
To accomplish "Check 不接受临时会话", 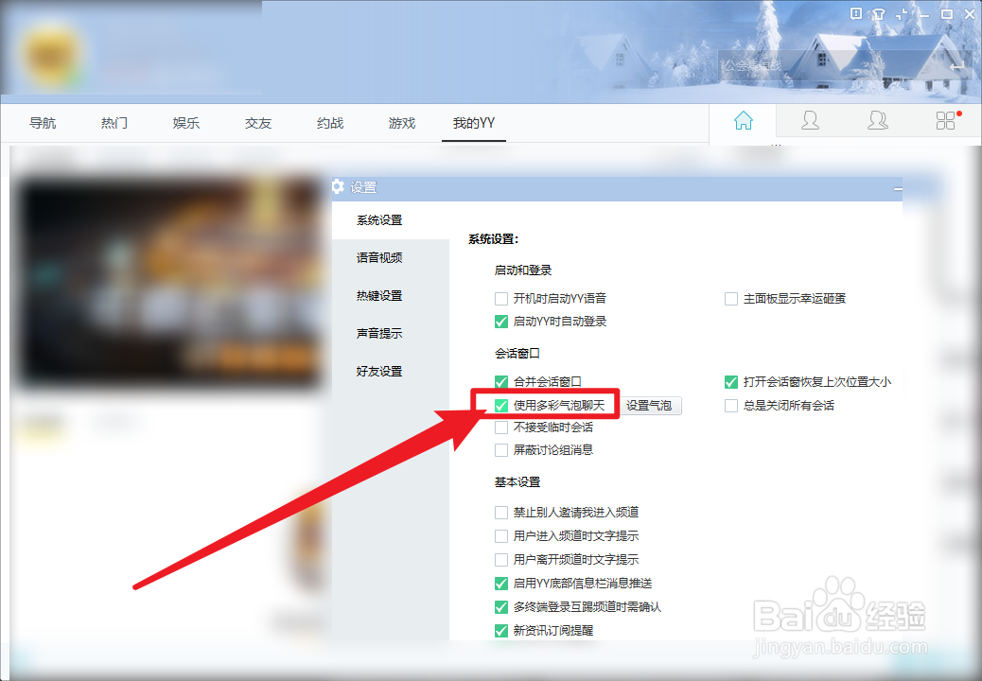I will [x=501, y=428].
